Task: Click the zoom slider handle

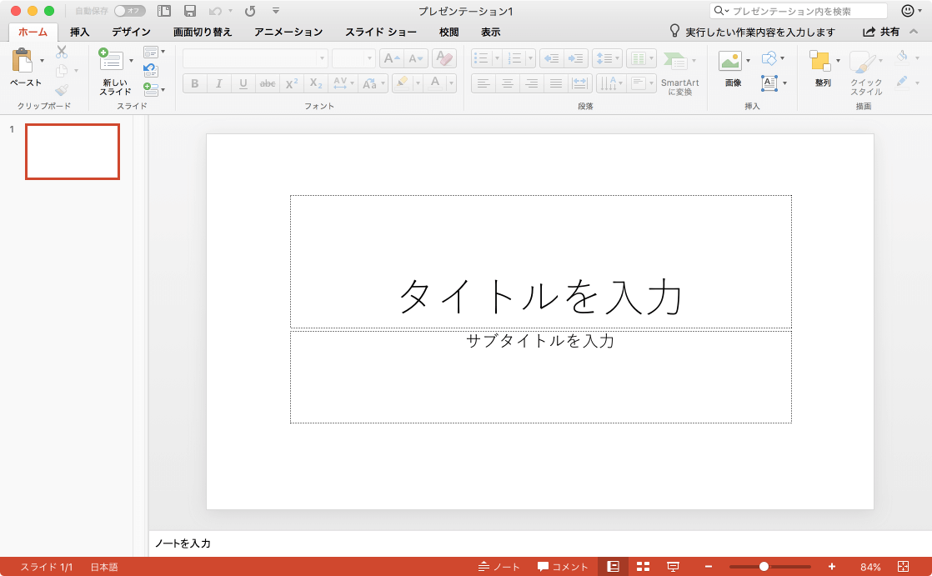Action: pos(764,567)
